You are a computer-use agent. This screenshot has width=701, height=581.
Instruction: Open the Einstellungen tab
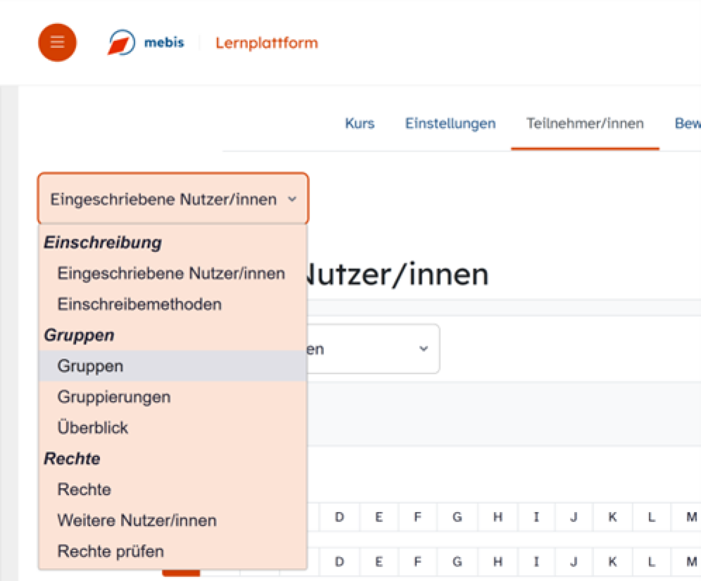pos(450,124)
